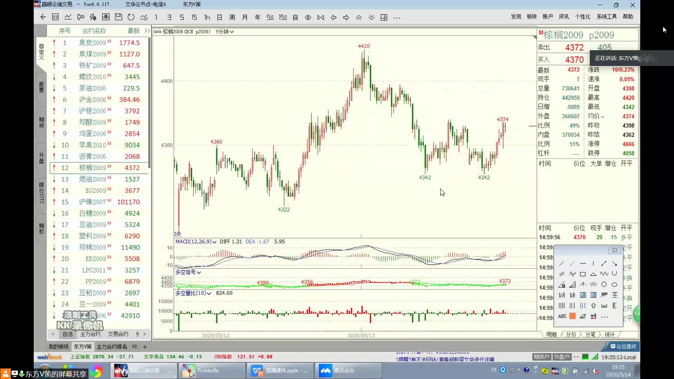The image size is (674, 379).
Task: Select the eraser tool in drawing palette
Action: click(583, 316)
